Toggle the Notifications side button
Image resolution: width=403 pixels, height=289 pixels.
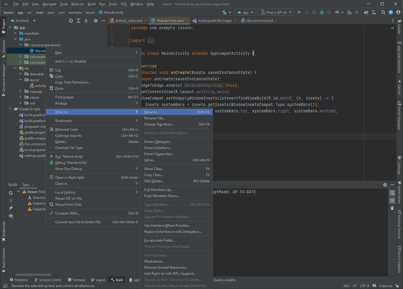(x=400, y=192)
